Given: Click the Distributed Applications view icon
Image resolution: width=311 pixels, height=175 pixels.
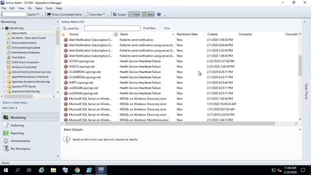Looking at the screenshot, I should [9, 48].
